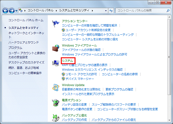173x124 pixels.
Task: Open the アクション センター heading
Action: pyautogui.click(x=75, y=21)
